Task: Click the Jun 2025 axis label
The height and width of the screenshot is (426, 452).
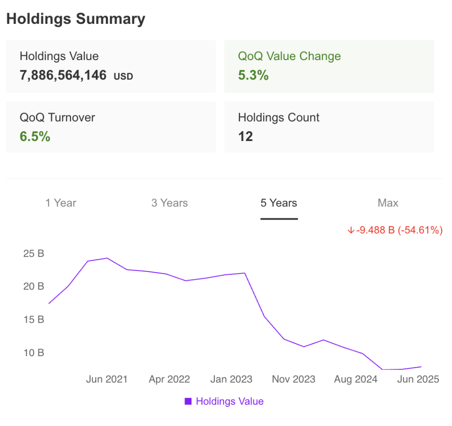Action: point(418,379)
